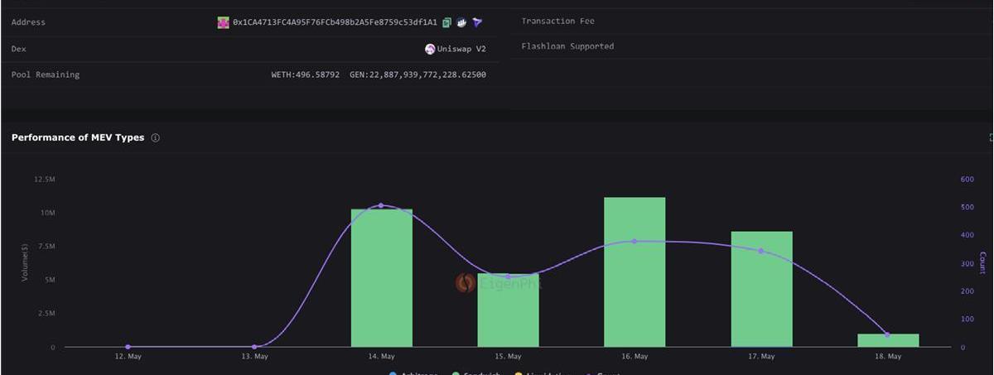Click the count line point on 13. May

click(254, 347)
